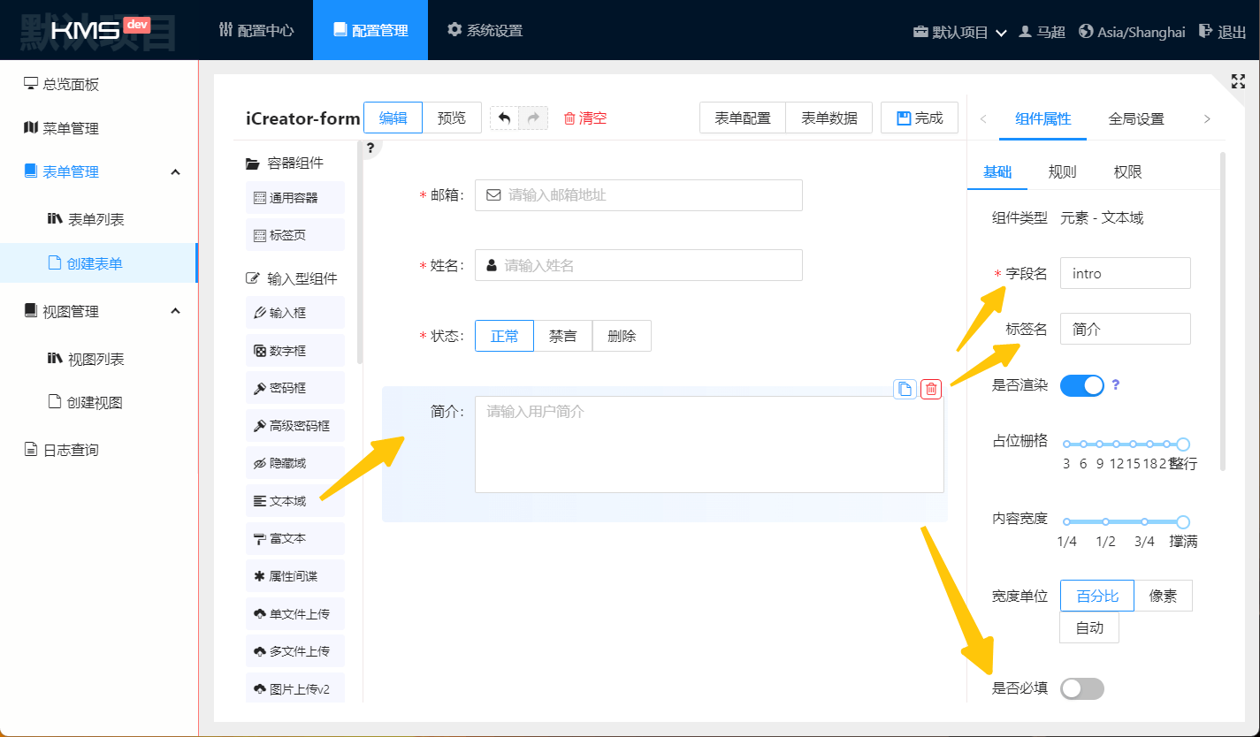1260x737 pixels.
Task: Open the 规则 properties tab
Action: click(1062, 172)
